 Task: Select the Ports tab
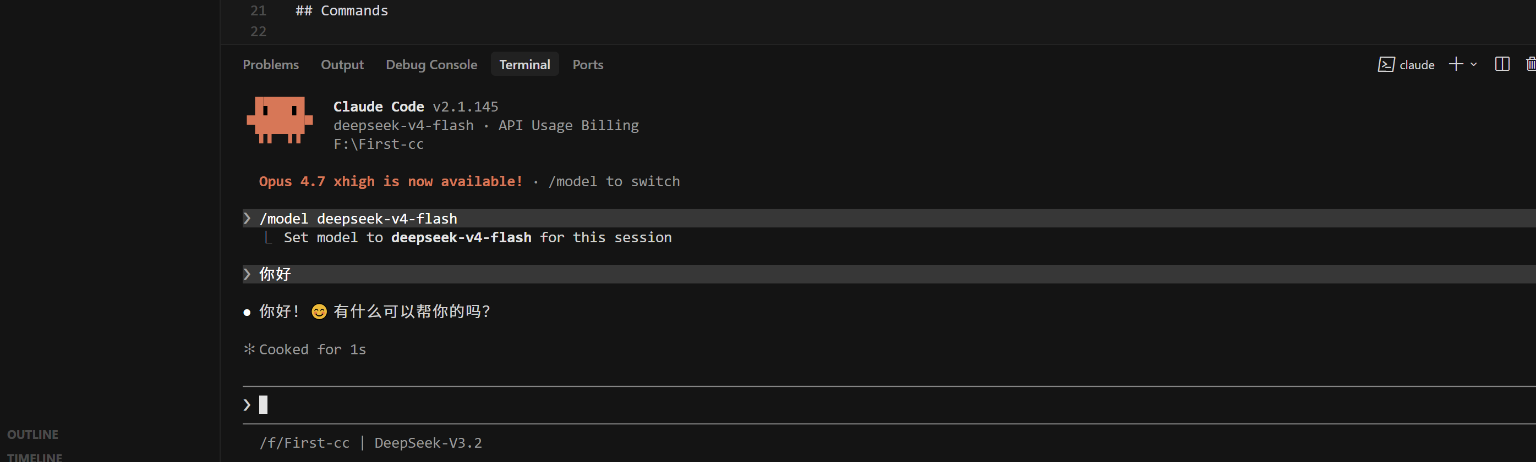(x=588, y=64)
